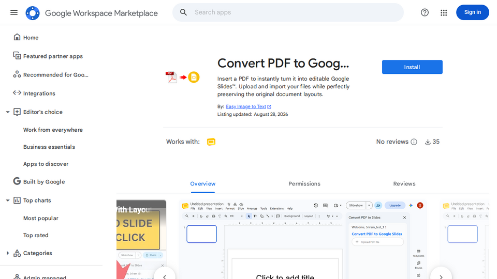Click the search magnifier icon
The image size is (497, 279).
click(x=183, y=12)
